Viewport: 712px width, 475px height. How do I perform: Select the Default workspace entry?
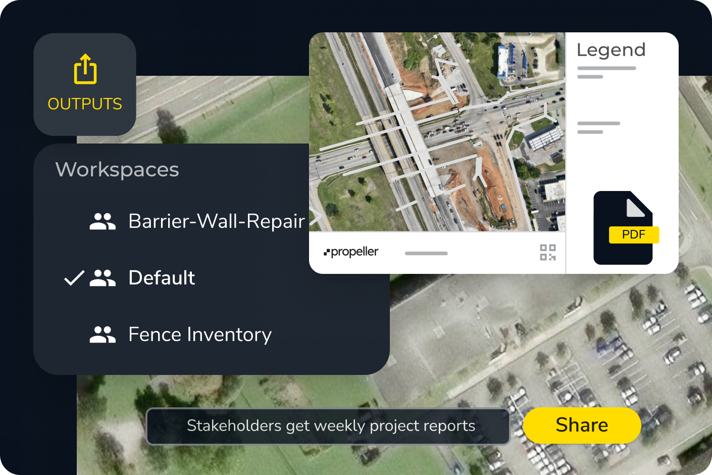click(162, 278)
